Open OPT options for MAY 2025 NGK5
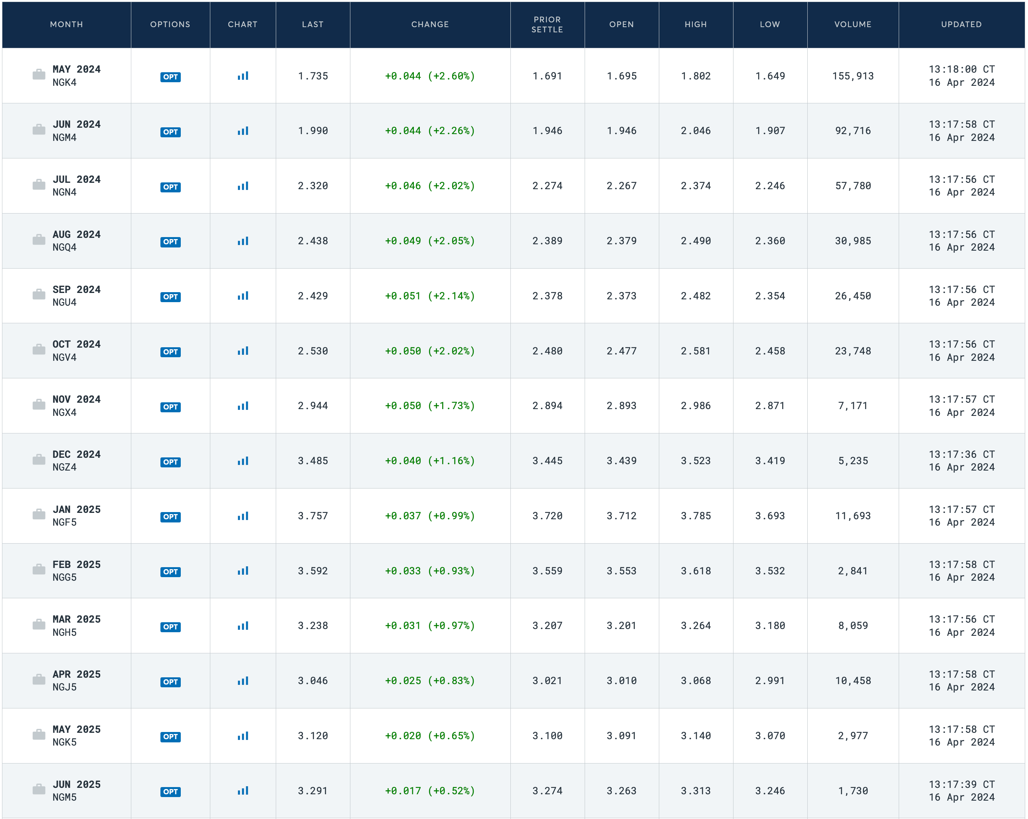The image size is (1028, 819). click(x=170, y=736)
